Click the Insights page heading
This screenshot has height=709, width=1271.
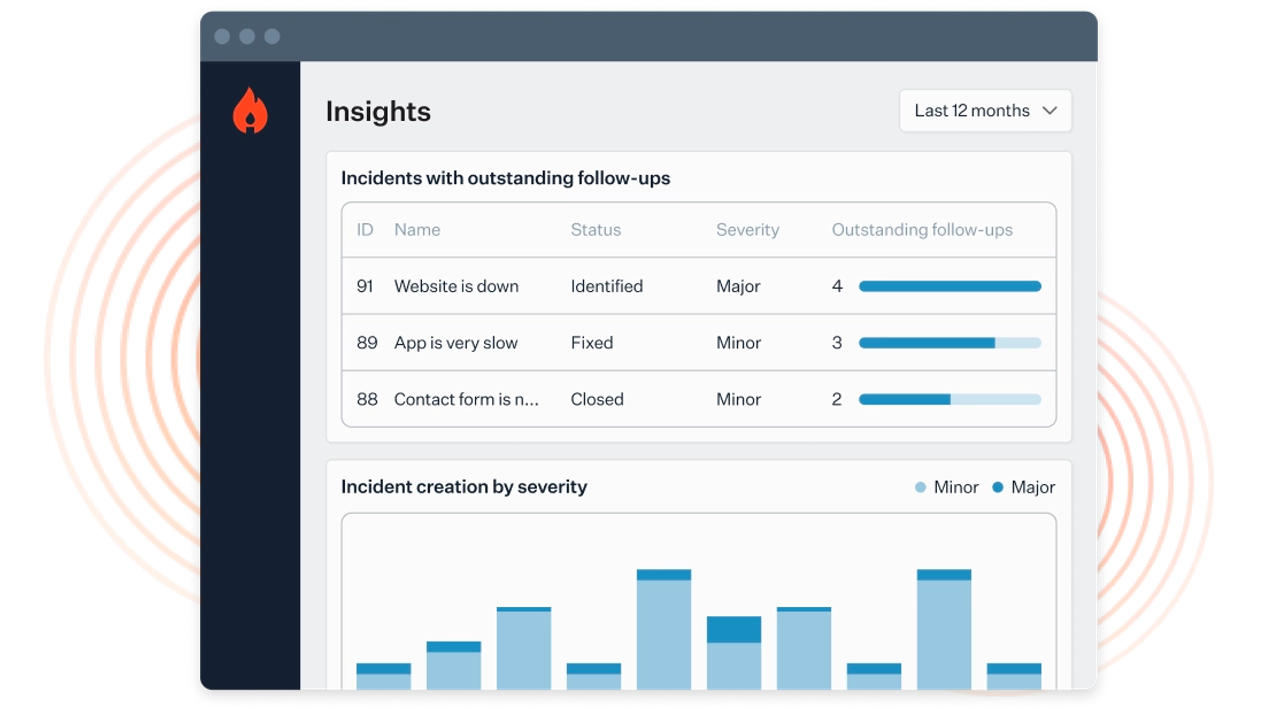(378, 111)
